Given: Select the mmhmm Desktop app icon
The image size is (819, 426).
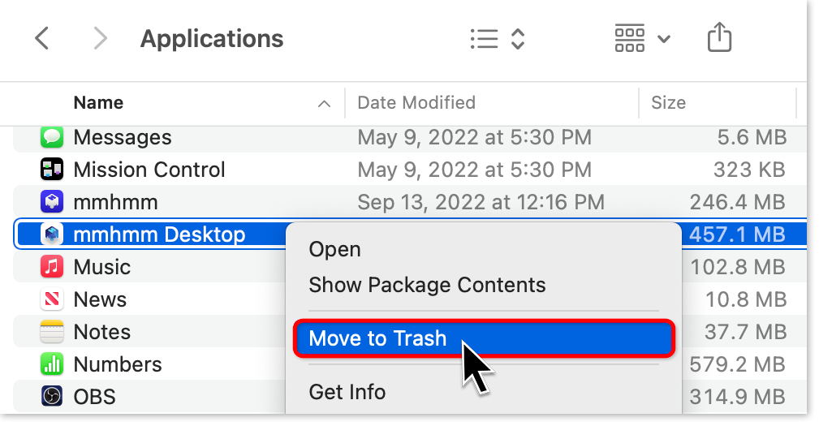Looking at the screenshot, I should coord(52,235).
